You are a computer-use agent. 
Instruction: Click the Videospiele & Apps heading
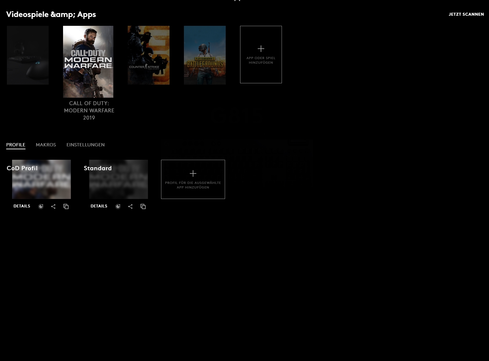tap(51, 14)
